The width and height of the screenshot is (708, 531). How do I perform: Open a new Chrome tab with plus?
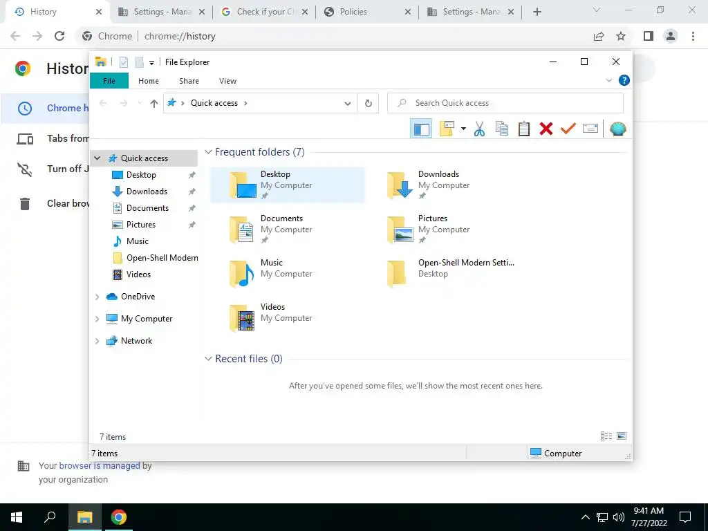tap(537, 12)
